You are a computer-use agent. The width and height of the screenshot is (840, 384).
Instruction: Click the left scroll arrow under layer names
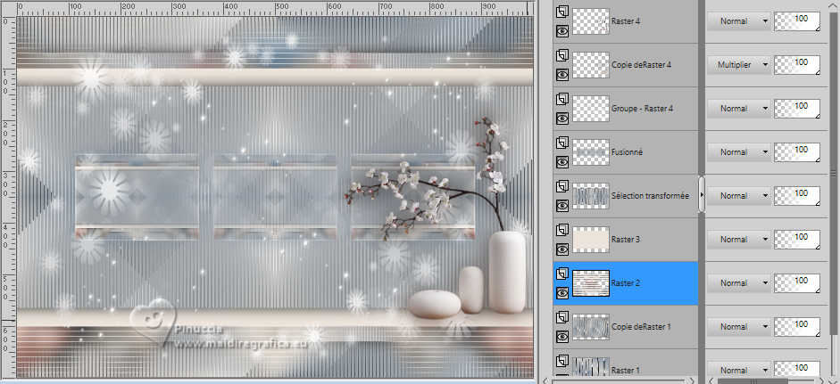pyautogui.click(x=546, y=381)
